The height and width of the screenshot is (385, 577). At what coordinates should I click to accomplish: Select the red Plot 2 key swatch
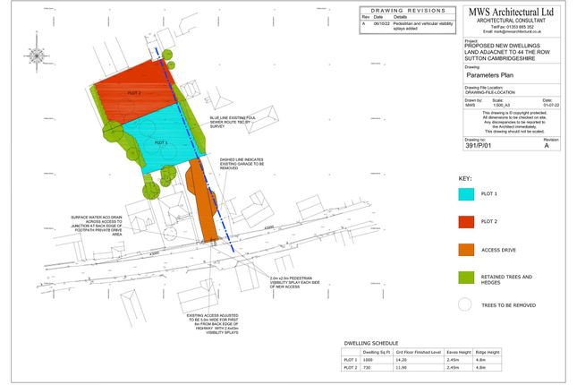click(467, 221)
